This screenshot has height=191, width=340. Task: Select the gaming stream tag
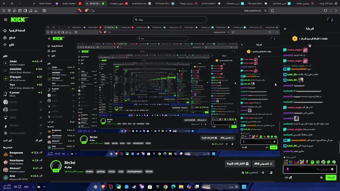coord(101,172)
